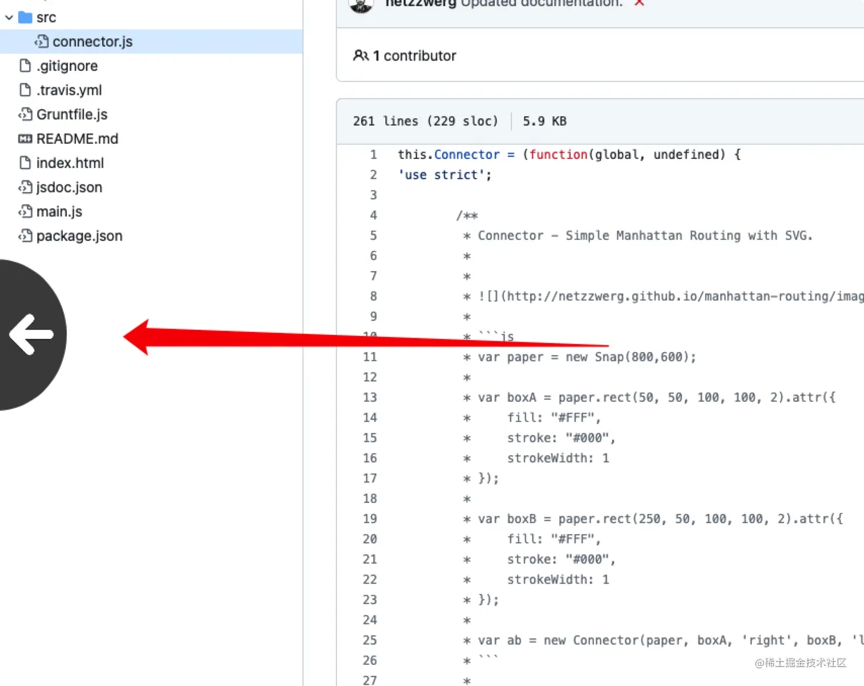Collapse the src folder chevron
This screenshot has height=686, width=864.
click(x=9, y=18)
